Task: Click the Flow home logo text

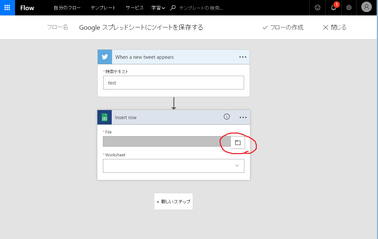Action: (27, 8)
